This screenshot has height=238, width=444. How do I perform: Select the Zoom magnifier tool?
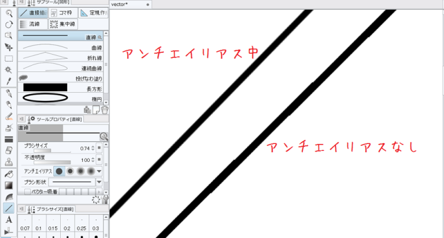(9, 13)
